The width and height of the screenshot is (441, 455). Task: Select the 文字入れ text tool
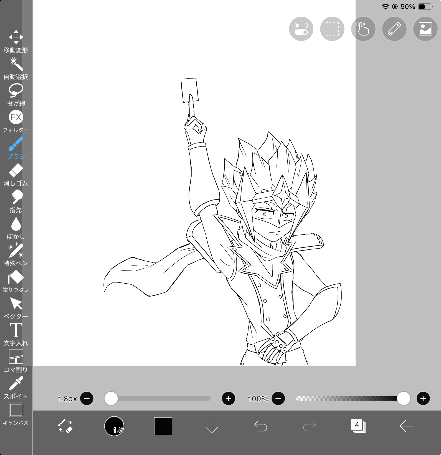(x=16, y=335)
